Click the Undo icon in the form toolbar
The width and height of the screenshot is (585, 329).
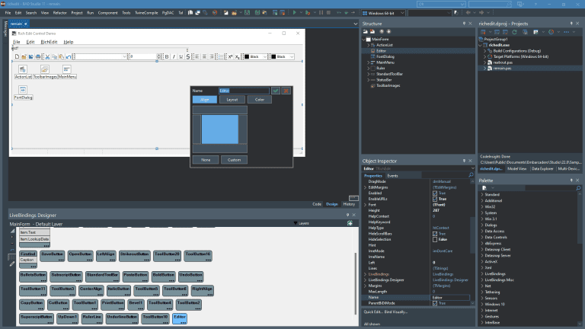[x=69, y=56]
